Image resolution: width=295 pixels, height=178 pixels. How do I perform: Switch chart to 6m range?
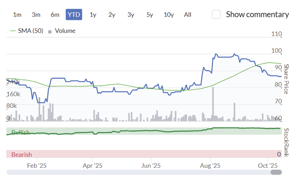click(x=55, y=15)
